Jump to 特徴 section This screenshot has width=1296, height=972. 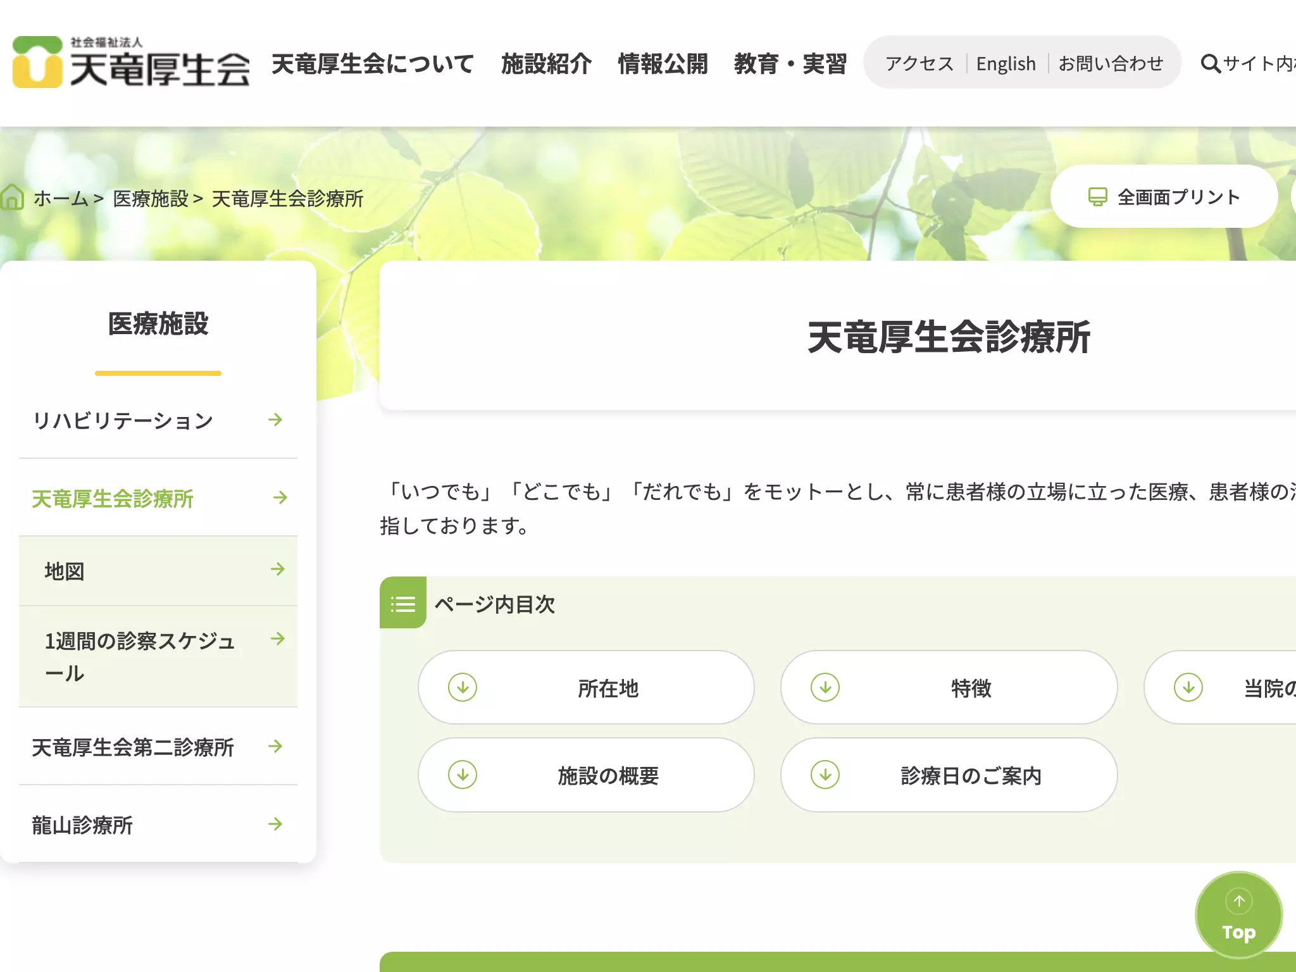click(949, 687)
